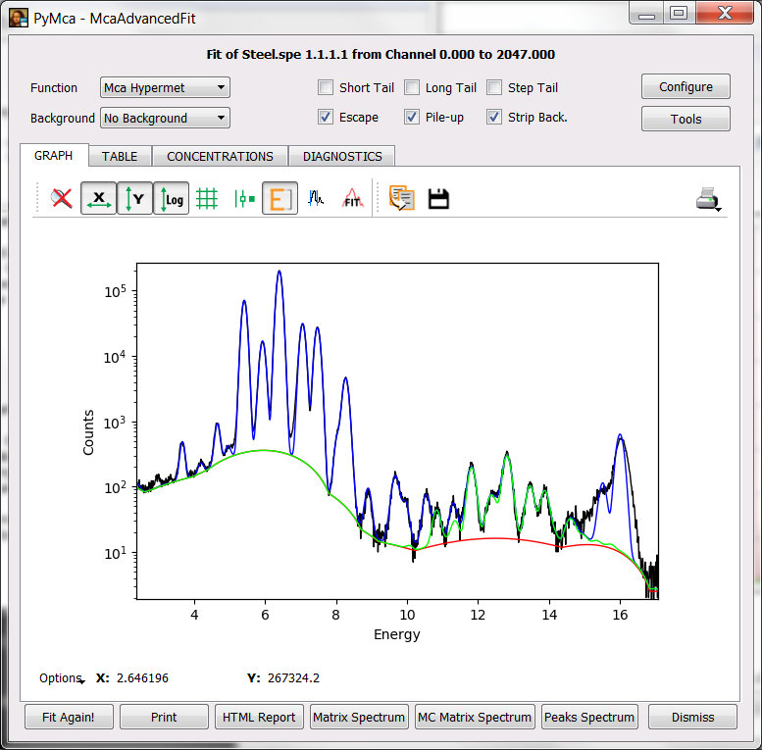Open the Function Mca Hypermet dropdown
The image size is (762, 750).
click(165, 88)
